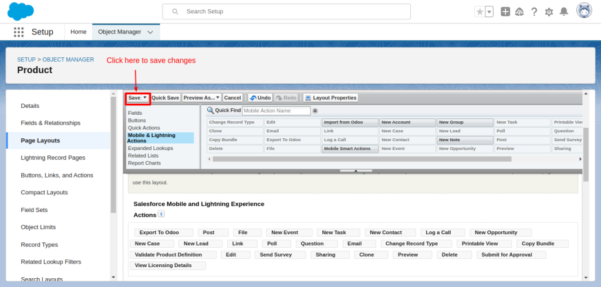Open Related Lookup Filters in sidebar
The height and width of the screenshot is (287, 601).
(51, 262)
